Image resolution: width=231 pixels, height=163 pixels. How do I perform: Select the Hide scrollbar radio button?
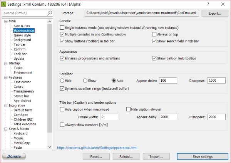[x=62, y=81]
